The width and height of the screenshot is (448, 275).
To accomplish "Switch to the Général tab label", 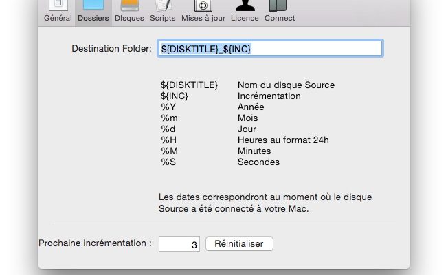I will pyautogui.click(x=58, y=18).
